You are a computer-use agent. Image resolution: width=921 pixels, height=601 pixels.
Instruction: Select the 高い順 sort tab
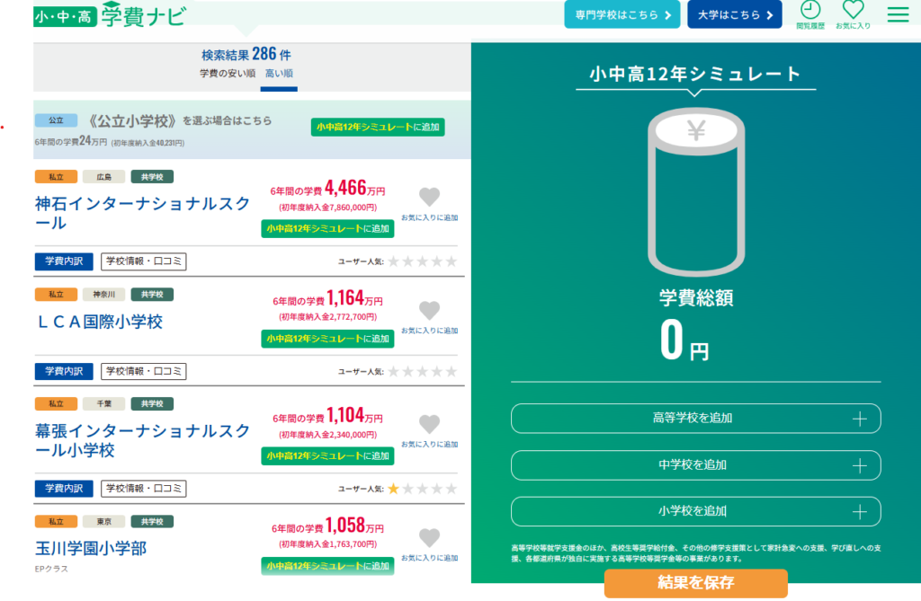(279, 74)
